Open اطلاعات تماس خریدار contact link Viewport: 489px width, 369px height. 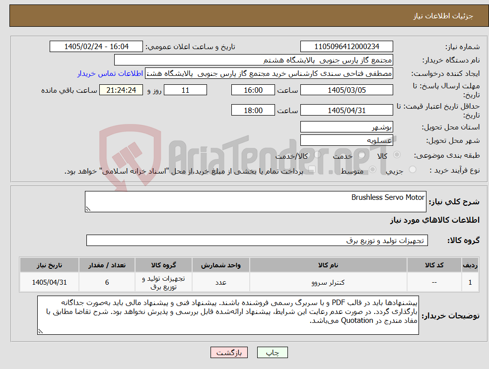[110, 73]
